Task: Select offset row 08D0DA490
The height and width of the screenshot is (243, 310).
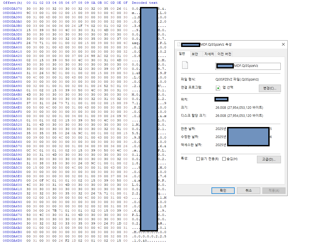Action: click(x=12, y=86)
